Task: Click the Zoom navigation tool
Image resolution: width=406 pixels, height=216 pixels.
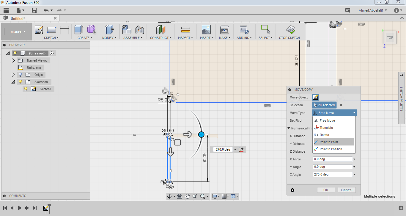Action: click(195, 196)
